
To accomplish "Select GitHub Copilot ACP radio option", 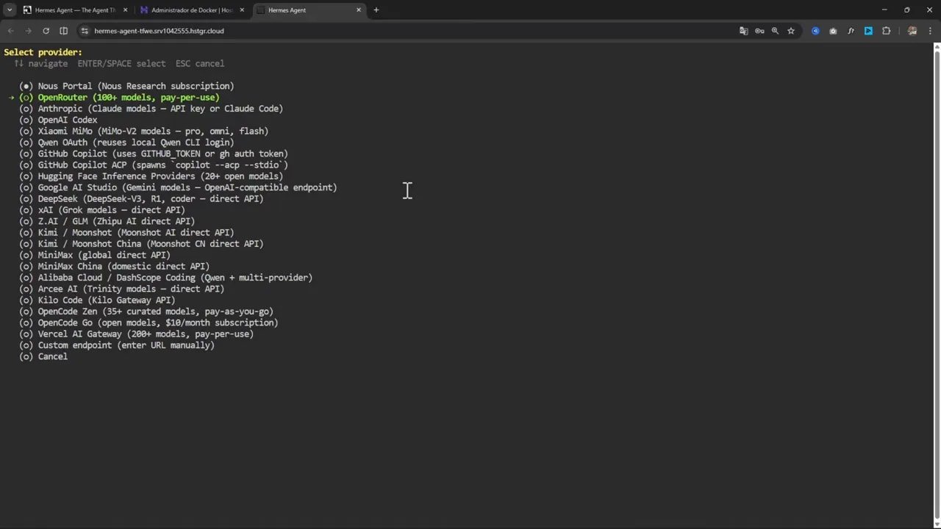I will click(154, 165).
